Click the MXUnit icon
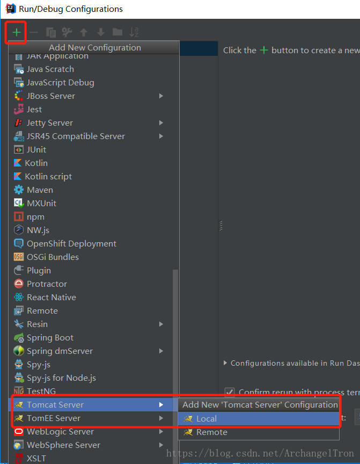 [x=19, y=204]
